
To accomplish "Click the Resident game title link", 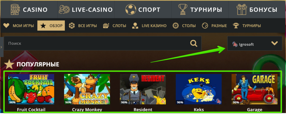I will pyautogui.click(x=143, y=110).
